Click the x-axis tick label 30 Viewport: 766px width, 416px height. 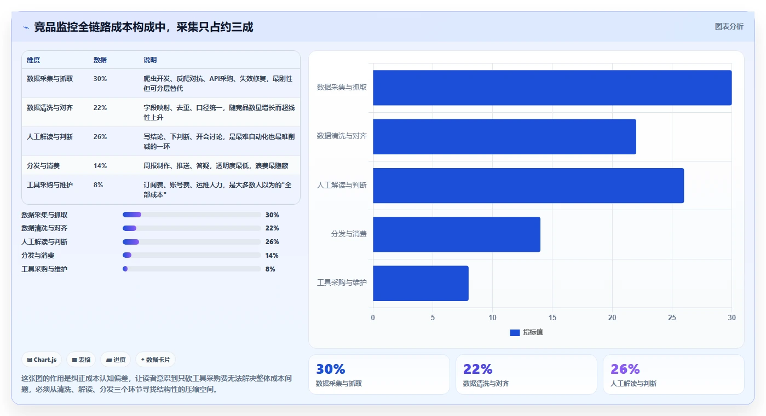[x=732, y=317]
